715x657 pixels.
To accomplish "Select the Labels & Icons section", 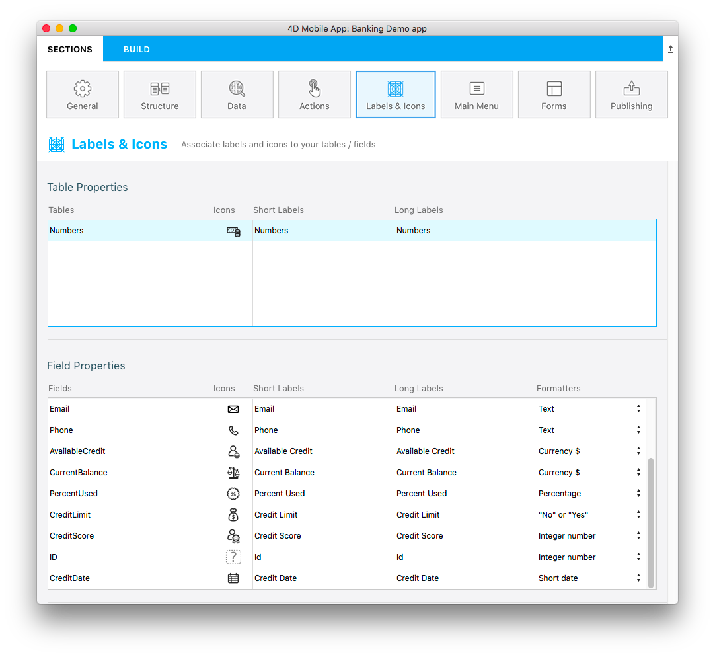I will tap(396, 95).
